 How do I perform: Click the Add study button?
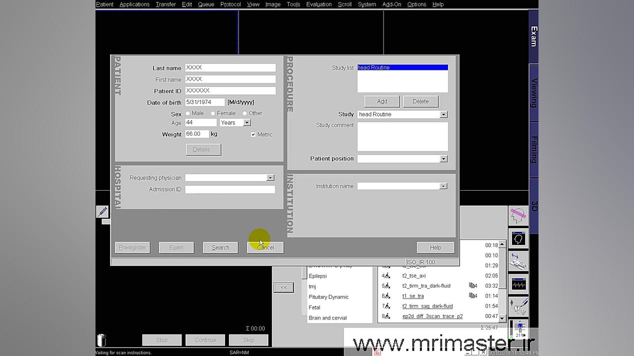click(x=382, y=101)
